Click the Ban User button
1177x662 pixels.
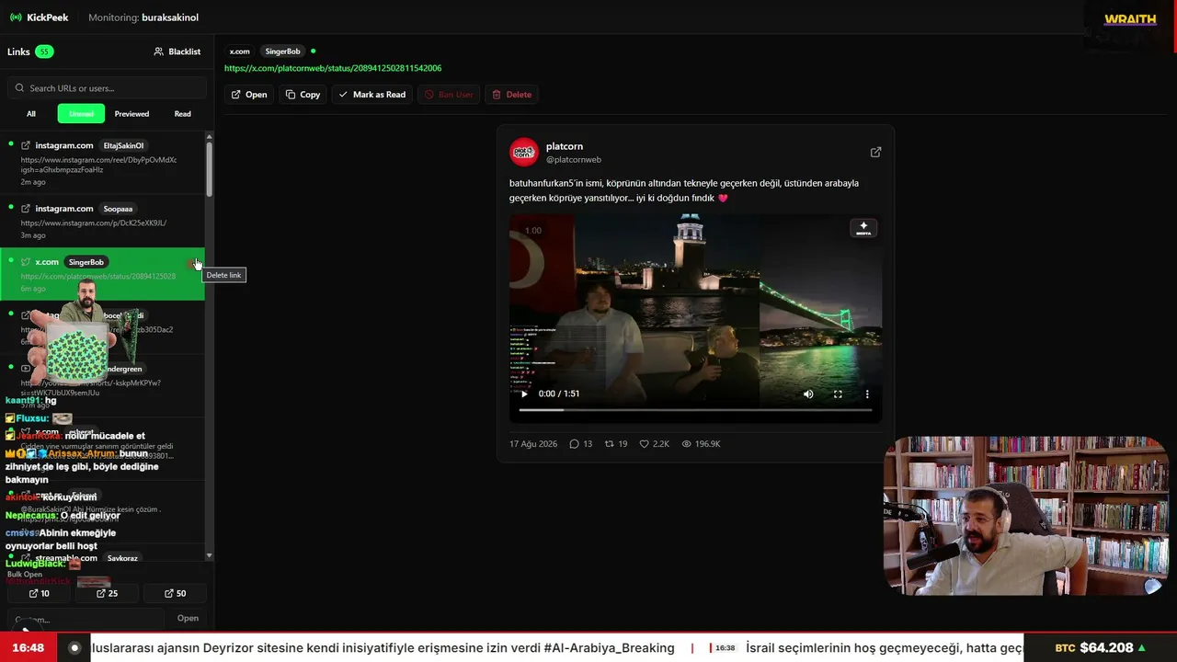[449, 95]
